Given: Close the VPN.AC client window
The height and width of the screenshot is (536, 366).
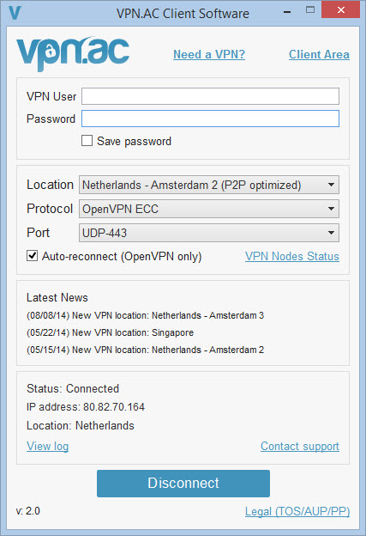Looking at the screenshot, I should click(340, 10).
